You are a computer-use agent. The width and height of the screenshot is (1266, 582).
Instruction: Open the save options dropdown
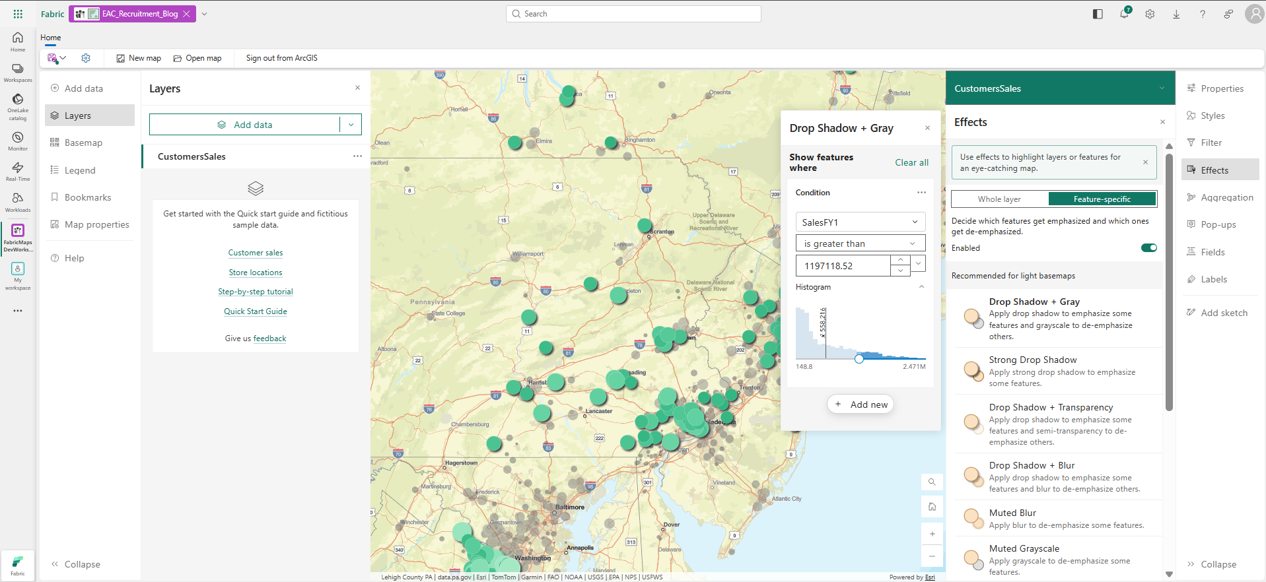tap(63, 58)
